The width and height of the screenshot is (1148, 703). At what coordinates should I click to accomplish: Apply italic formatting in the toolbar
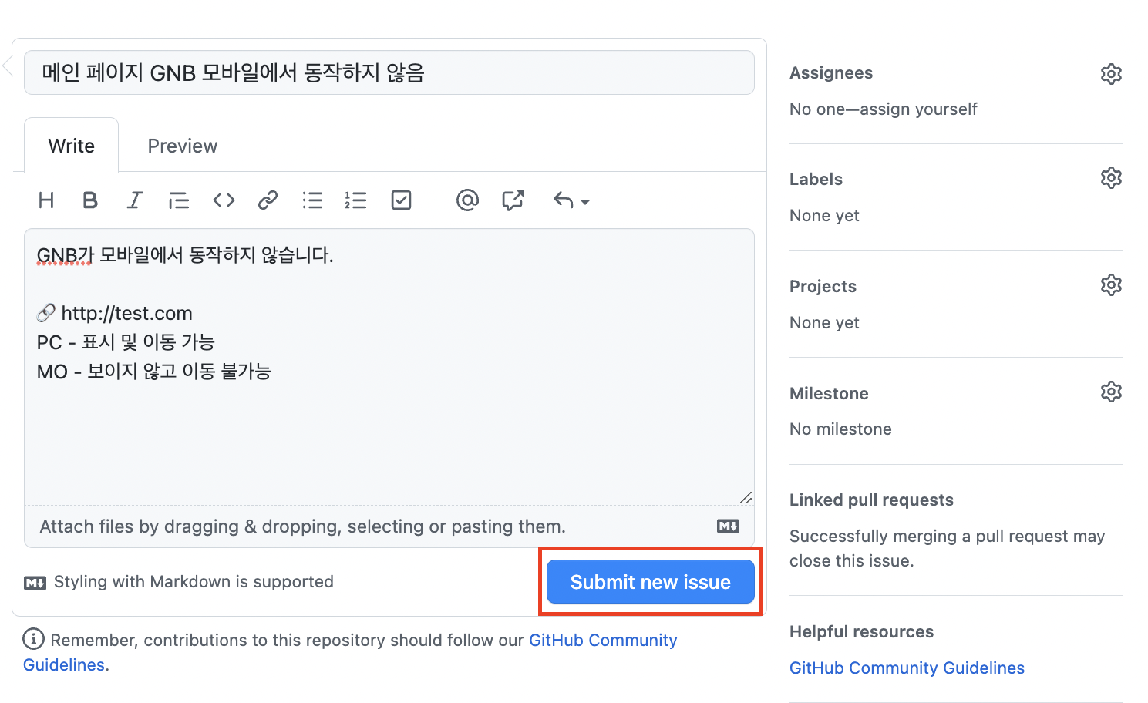pos(134,200)
